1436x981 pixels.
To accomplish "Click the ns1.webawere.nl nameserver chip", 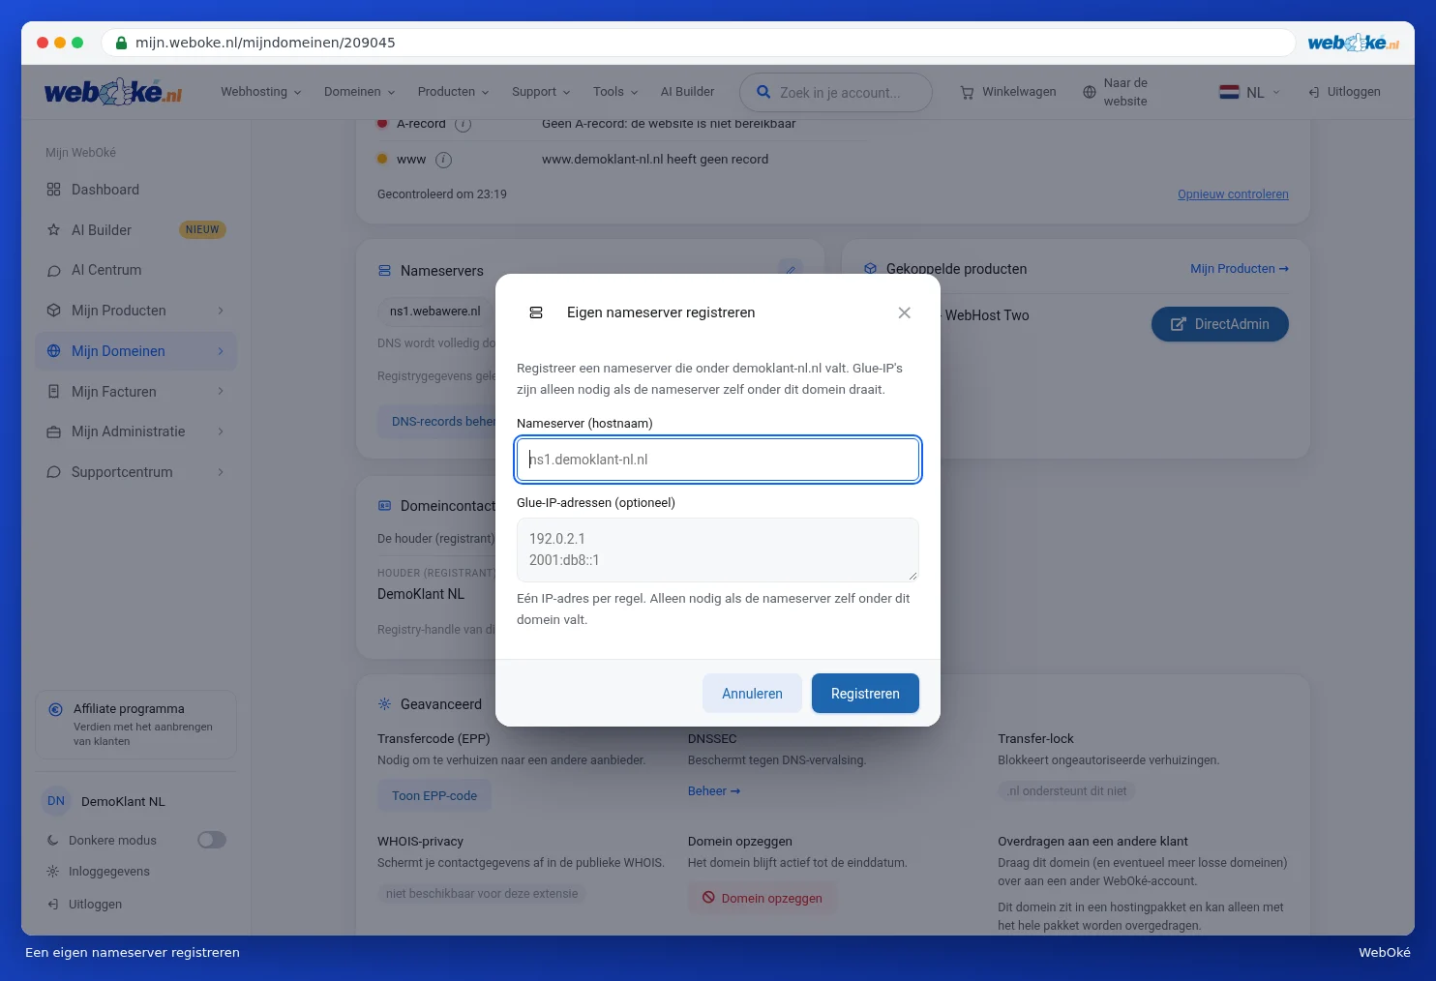I will (435, 312).
